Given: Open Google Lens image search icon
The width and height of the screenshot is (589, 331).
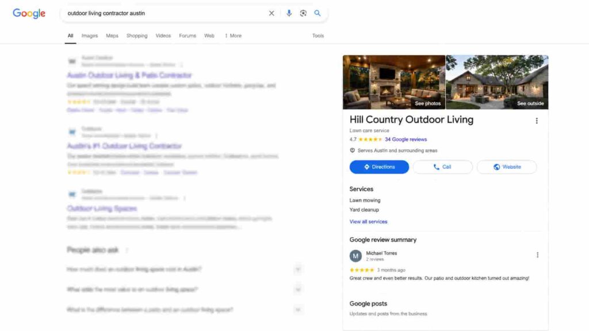Looking at the screenshot, I should tap(303, 13).
